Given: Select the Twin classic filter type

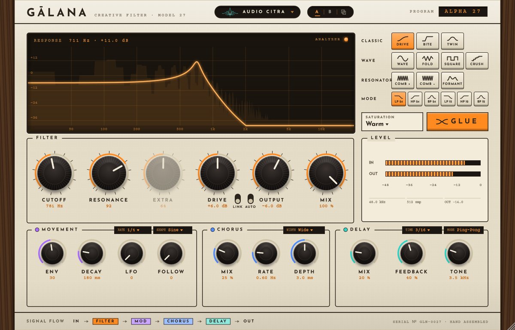Looking at the screenshot, I should coord(452,41).
